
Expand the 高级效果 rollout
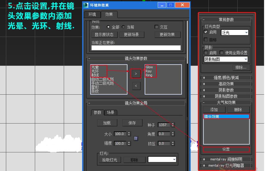pyautogui.click(x=226, y=84)
